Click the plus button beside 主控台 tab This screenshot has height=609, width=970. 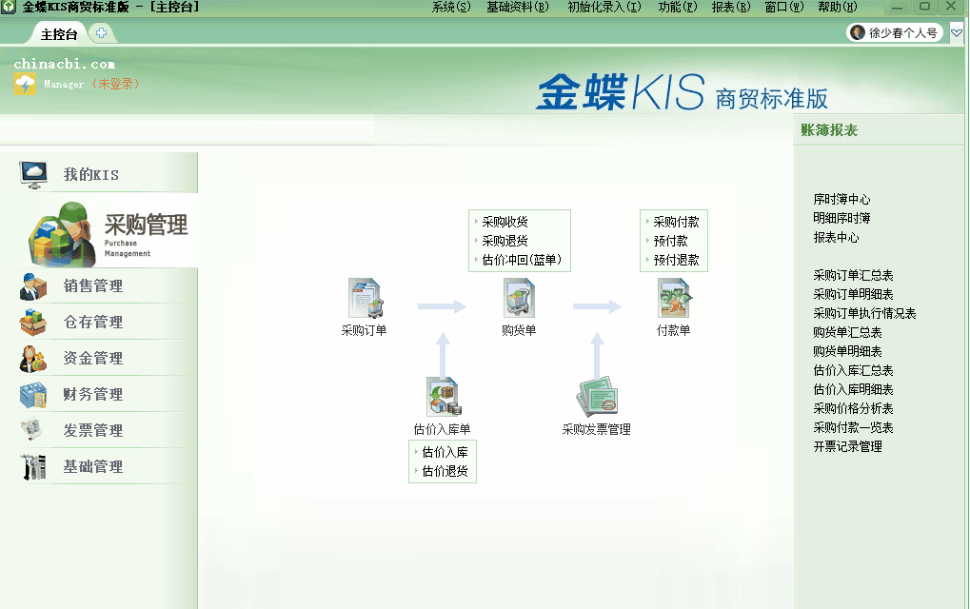tap(100, 31)
